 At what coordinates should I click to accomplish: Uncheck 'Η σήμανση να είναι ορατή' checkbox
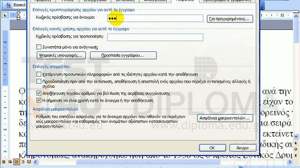point(38,100)
